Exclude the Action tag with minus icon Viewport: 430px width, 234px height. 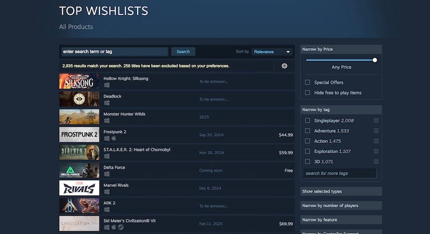(376, 141)
